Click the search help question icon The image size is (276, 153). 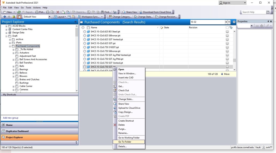coord(268,12)
